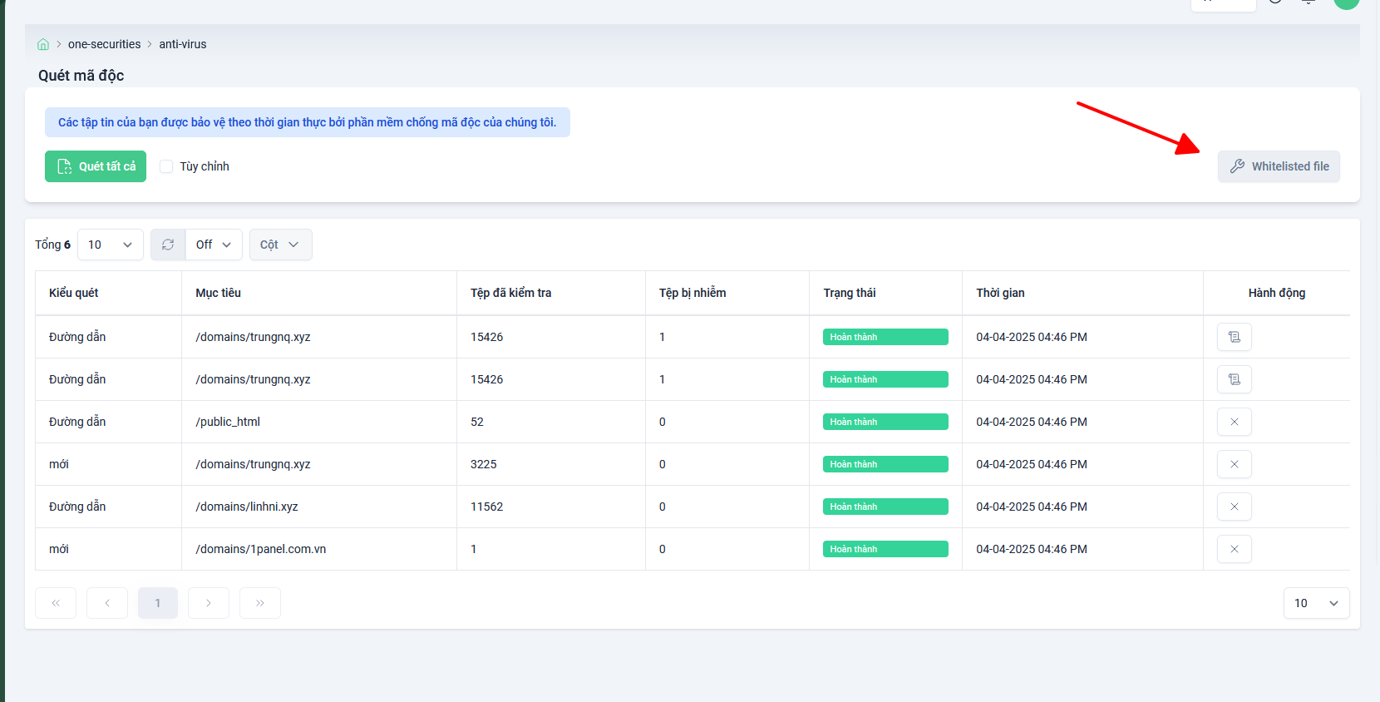The image size is (1380, 702).
Task: Go to next page of scans
Action: [x=209, y=603]
